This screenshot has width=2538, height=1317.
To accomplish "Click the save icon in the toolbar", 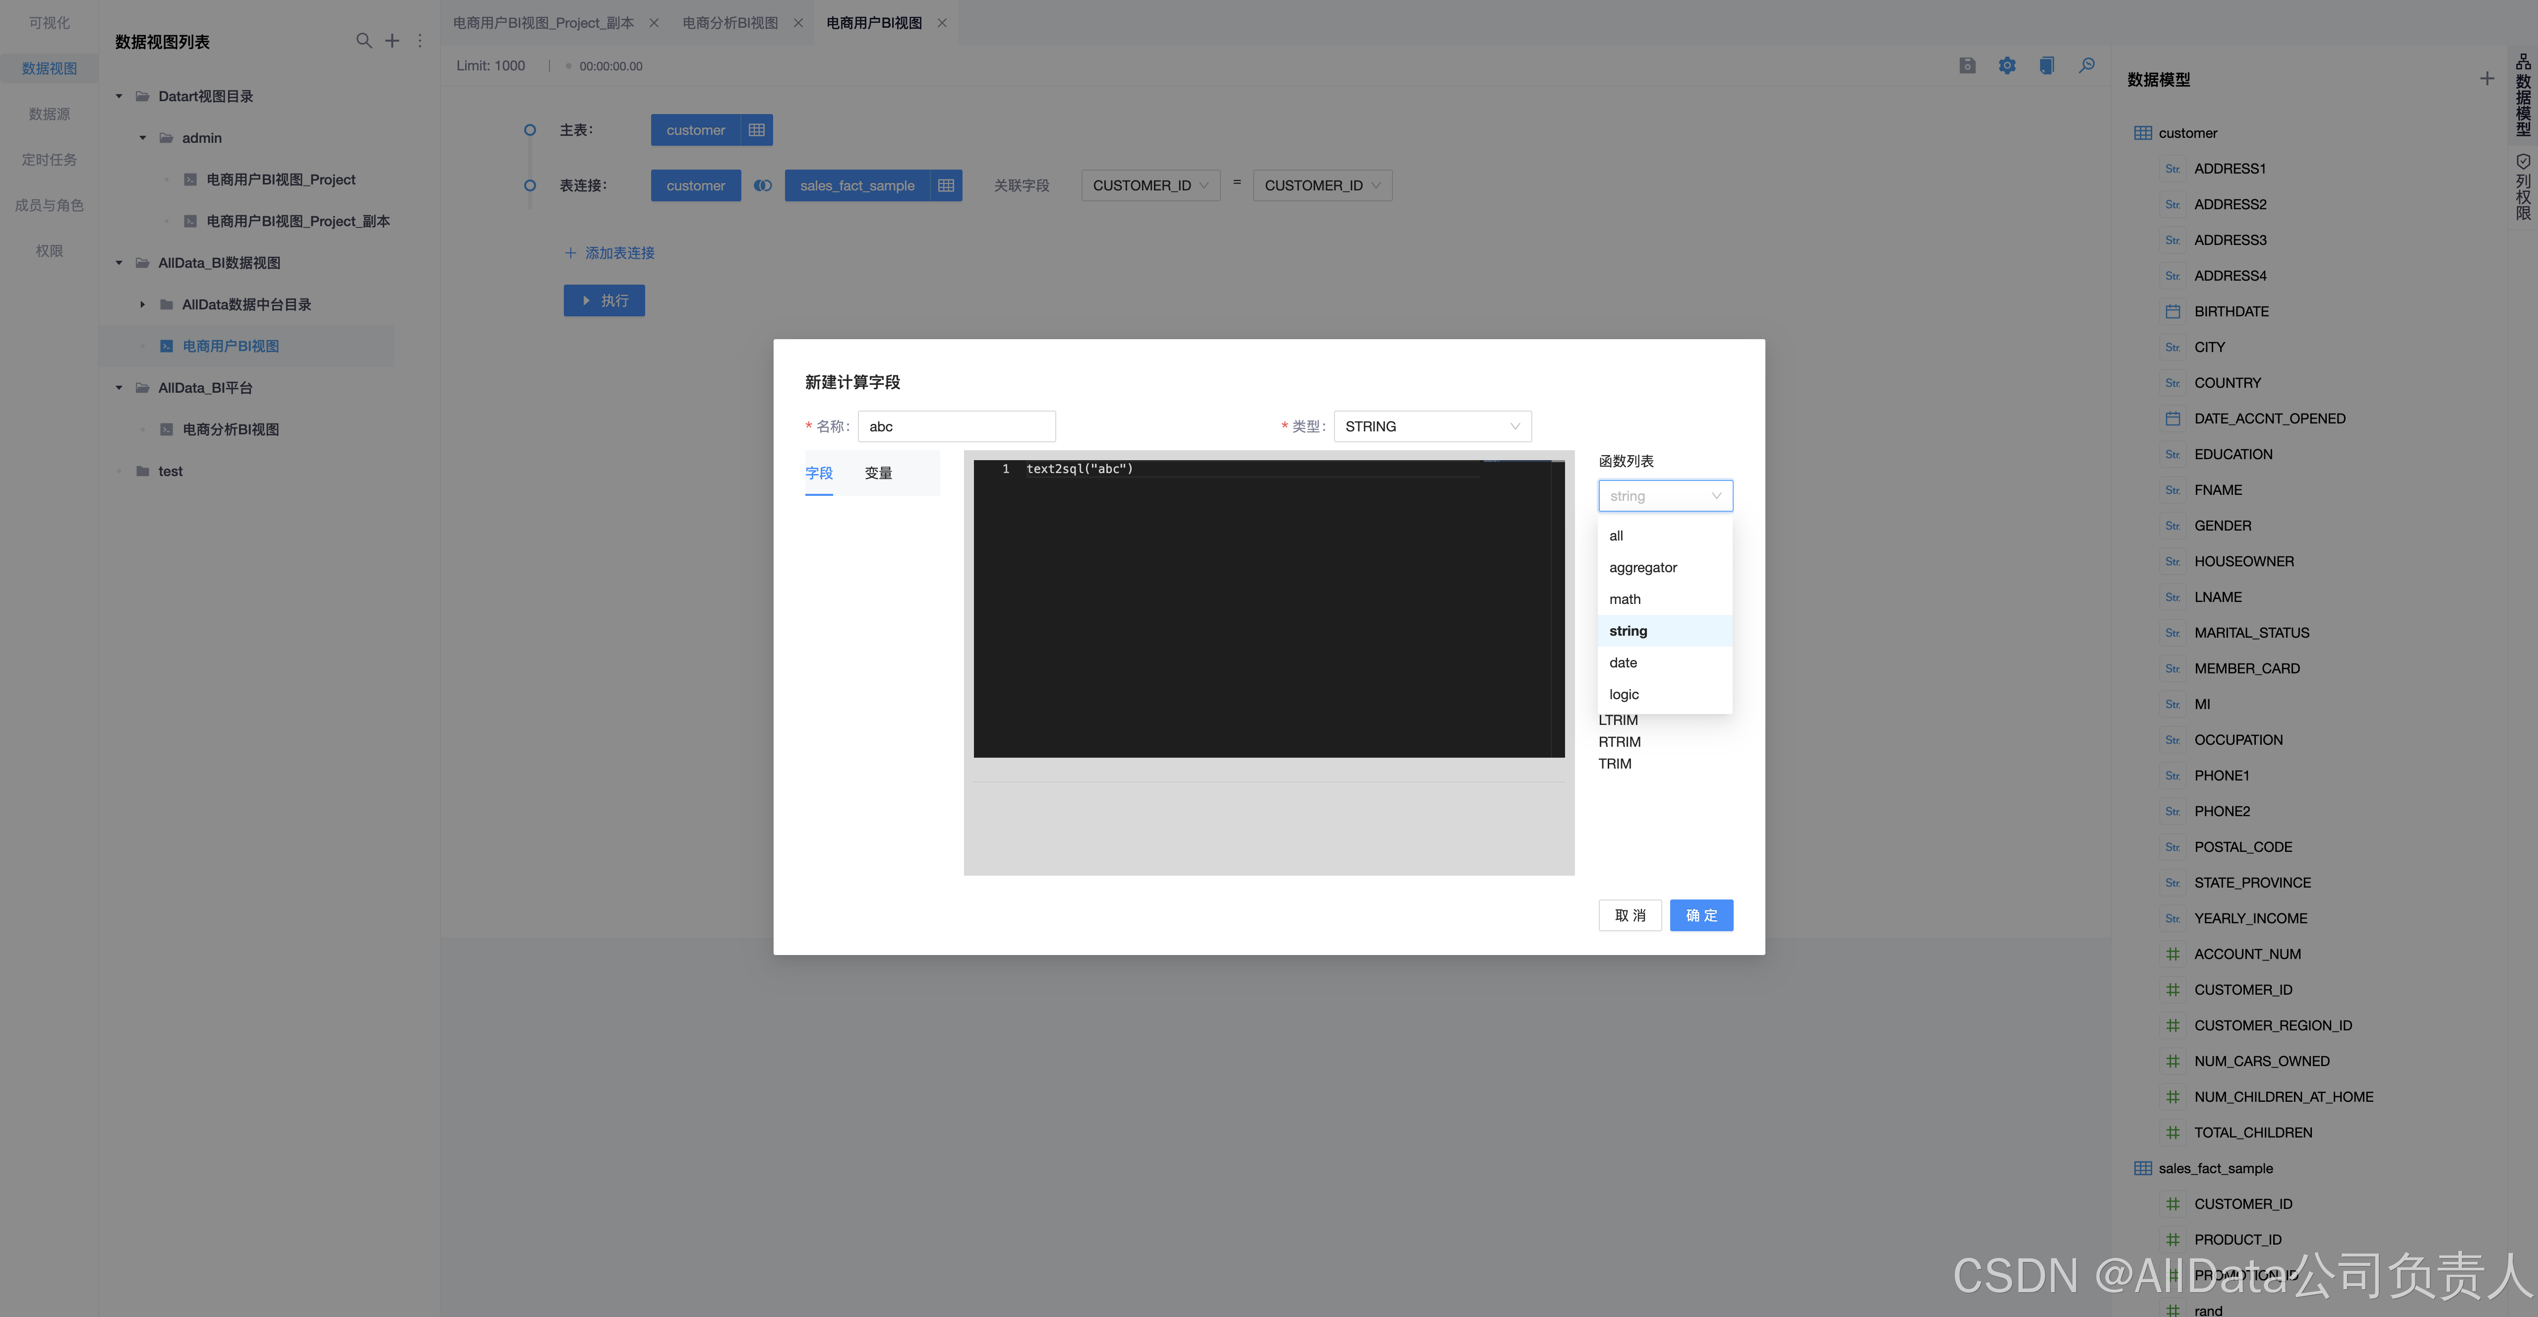I will point(1967,66).
